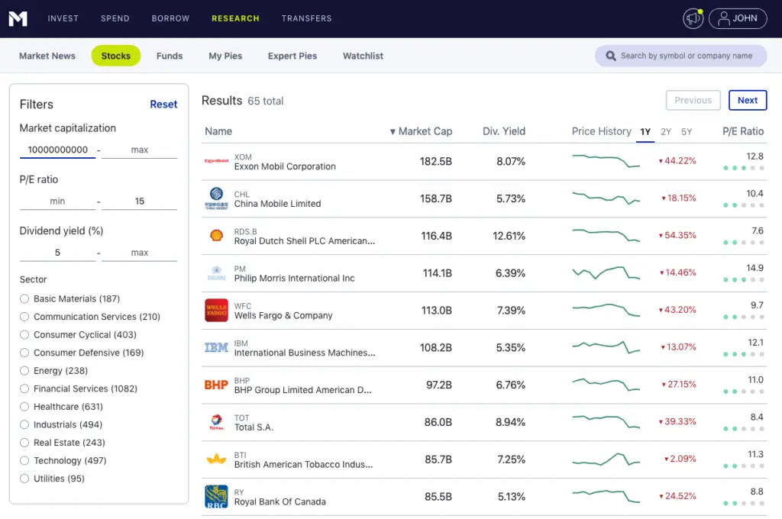Click the search magnifier icon

point(610,56)
